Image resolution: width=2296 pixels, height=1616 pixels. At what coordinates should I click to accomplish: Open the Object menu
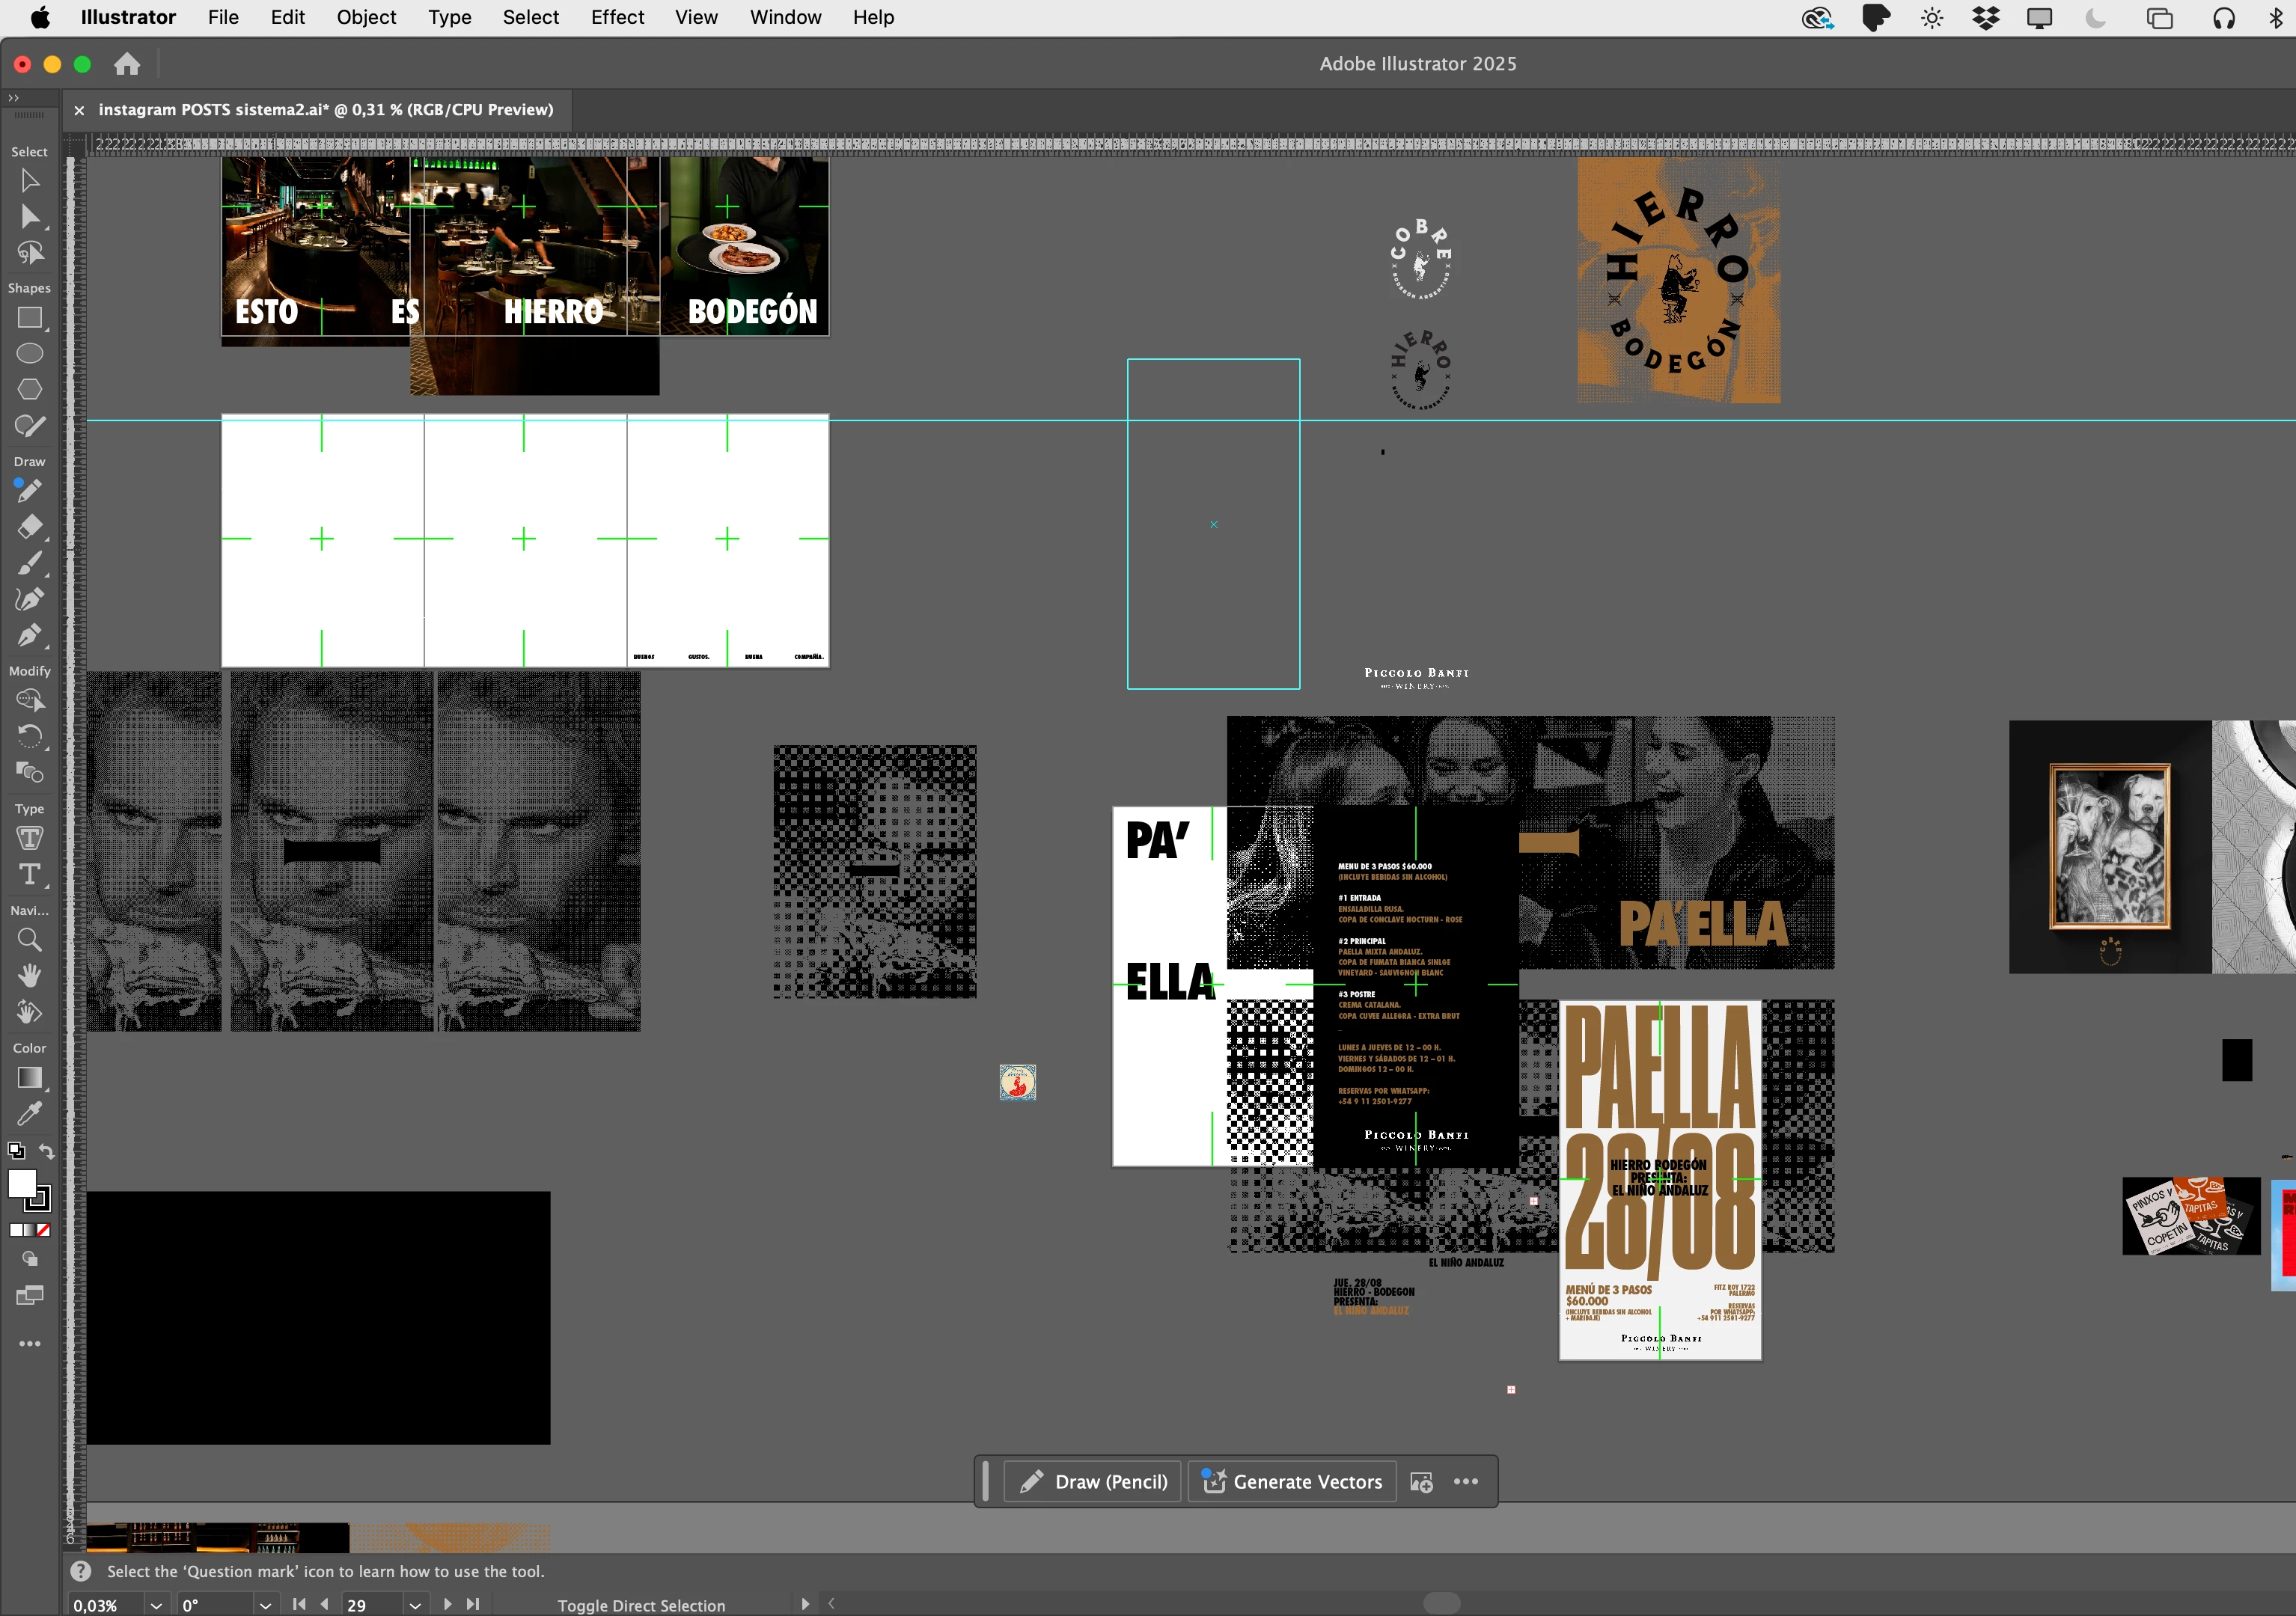[366, 17]
